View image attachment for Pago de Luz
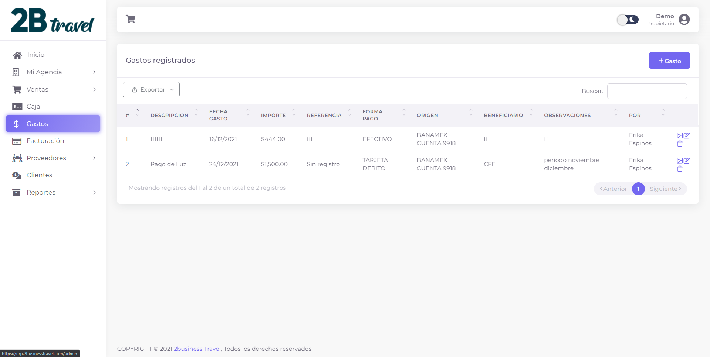The width and height of the screenshot is (710, 357). coord(680,161)
